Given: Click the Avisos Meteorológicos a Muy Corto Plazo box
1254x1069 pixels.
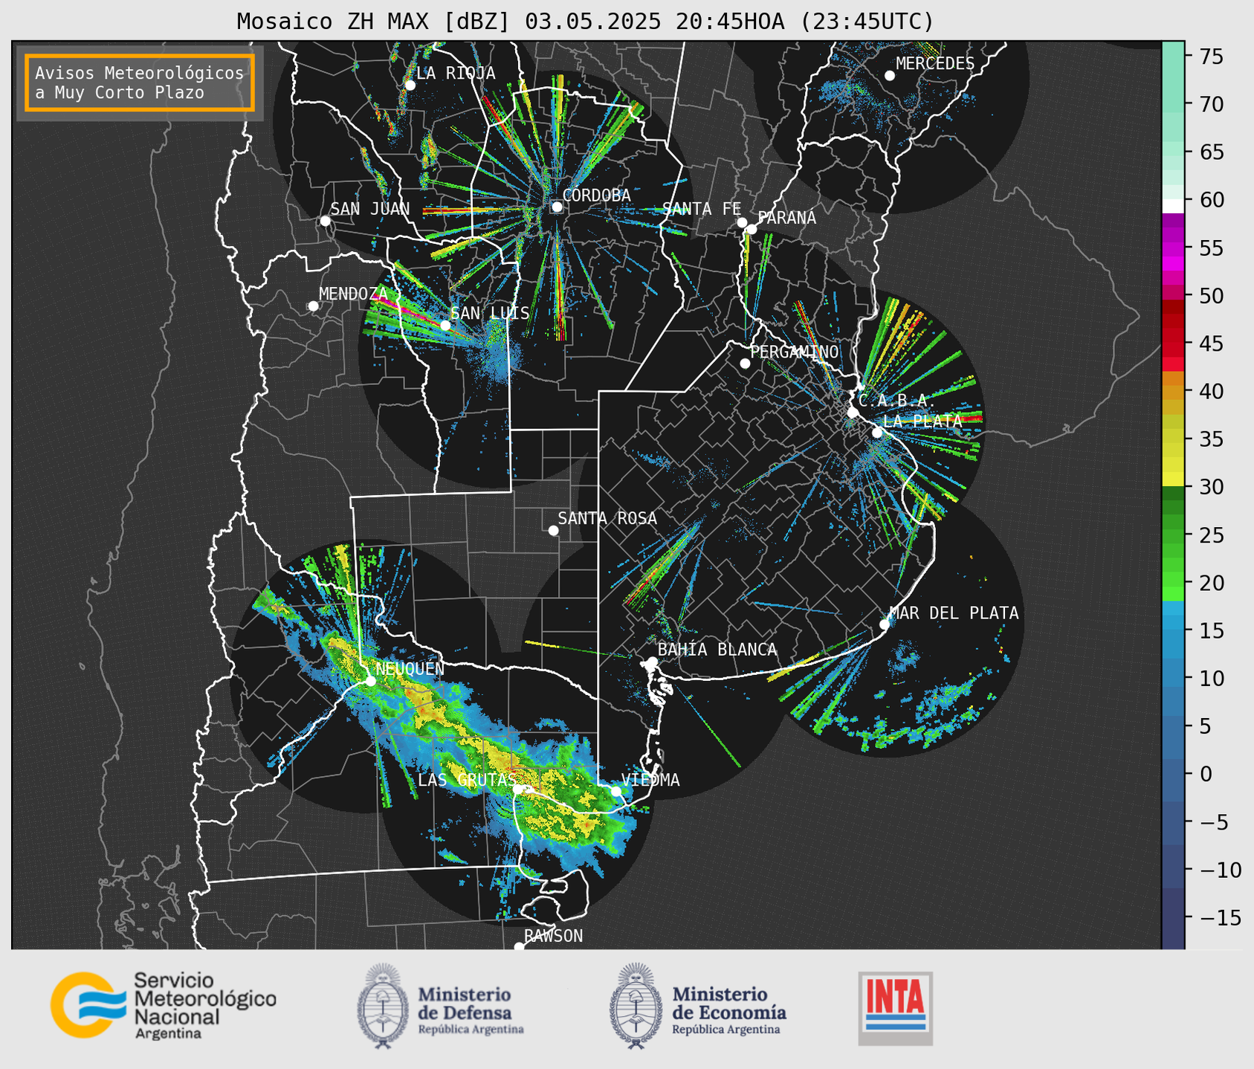Looking at the screenshot, I should coord(140,83).
